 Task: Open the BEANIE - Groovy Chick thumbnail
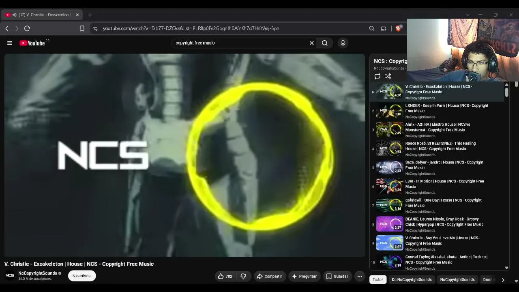(x=390, y=224)
